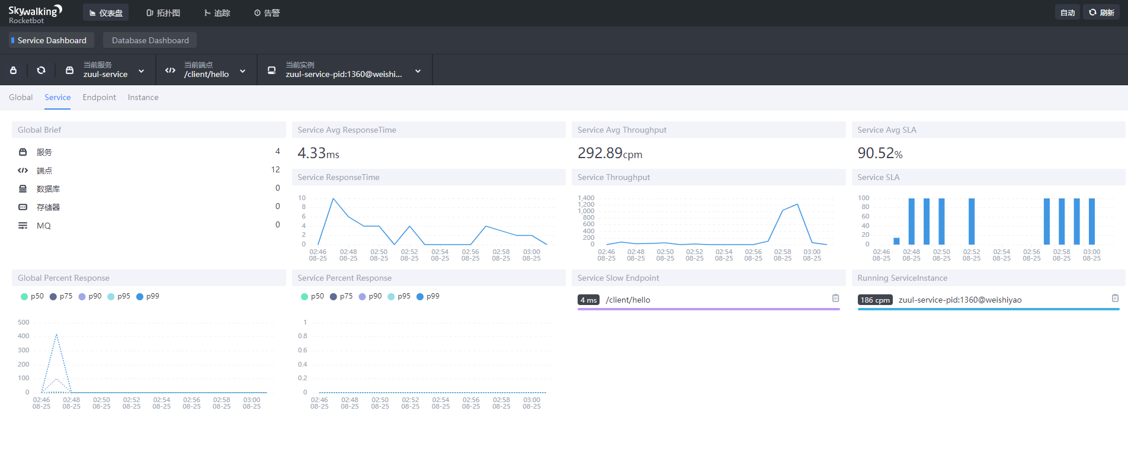Copy the /client/hello slow endpoint name

pos(835,298)
